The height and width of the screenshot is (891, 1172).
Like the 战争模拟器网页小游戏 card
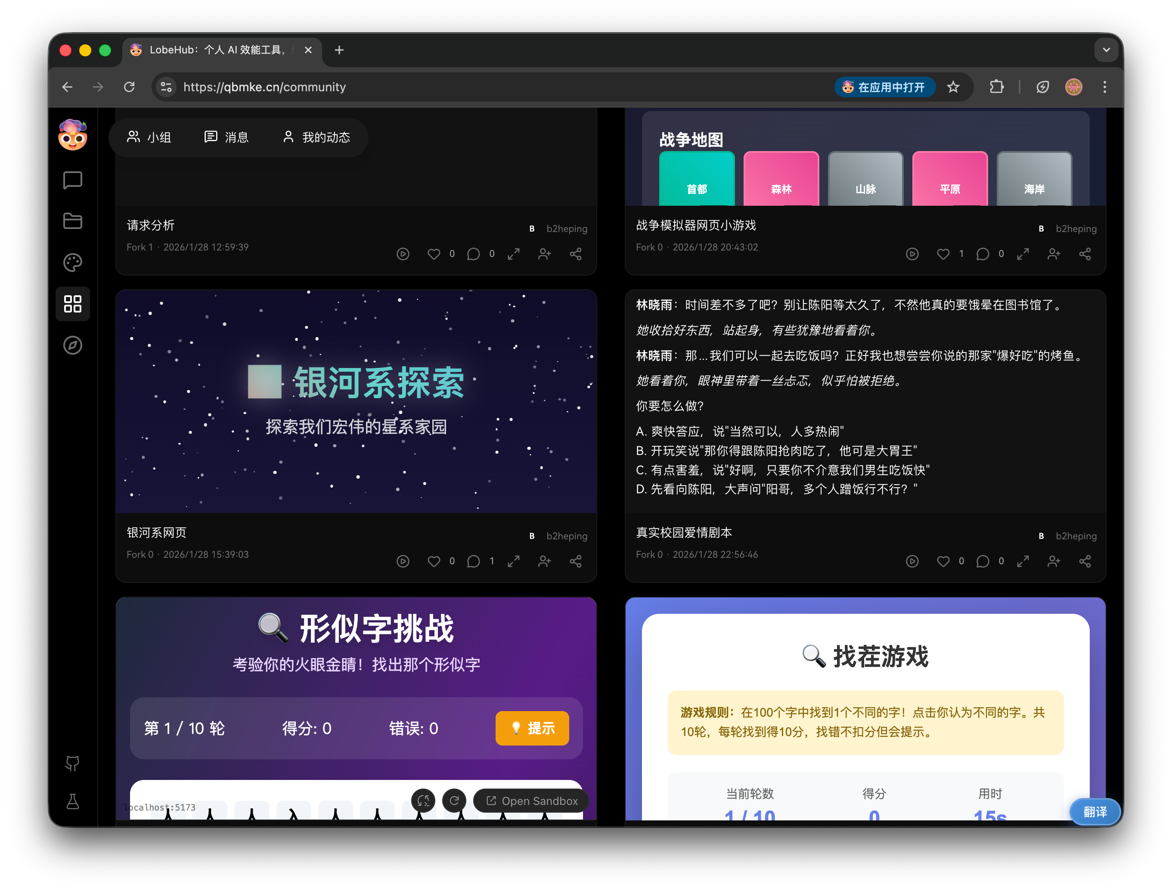pyautogui.click(x=943, y=254)
